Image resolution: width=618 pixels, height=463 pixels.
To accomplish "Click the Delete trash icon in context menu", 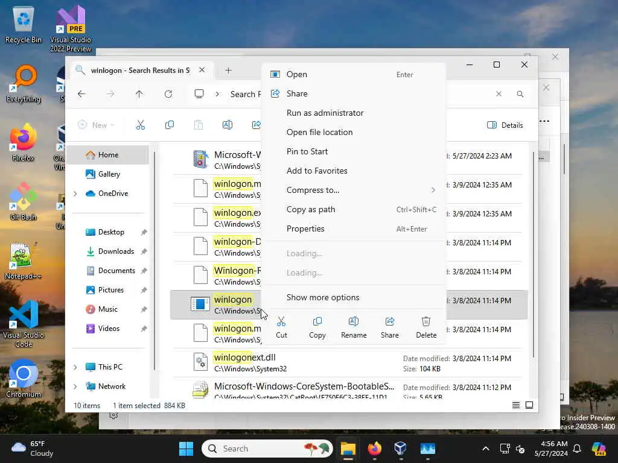I will pos(426,322).
